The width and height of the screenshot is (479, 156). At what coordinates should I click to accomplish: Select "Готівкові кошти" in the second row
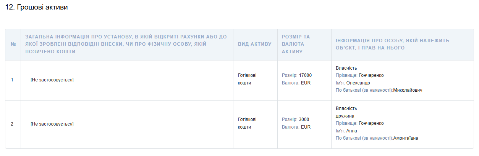coord(247,123)
